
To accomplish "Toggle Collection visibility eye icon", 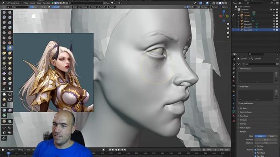I will tap(274, 10).
